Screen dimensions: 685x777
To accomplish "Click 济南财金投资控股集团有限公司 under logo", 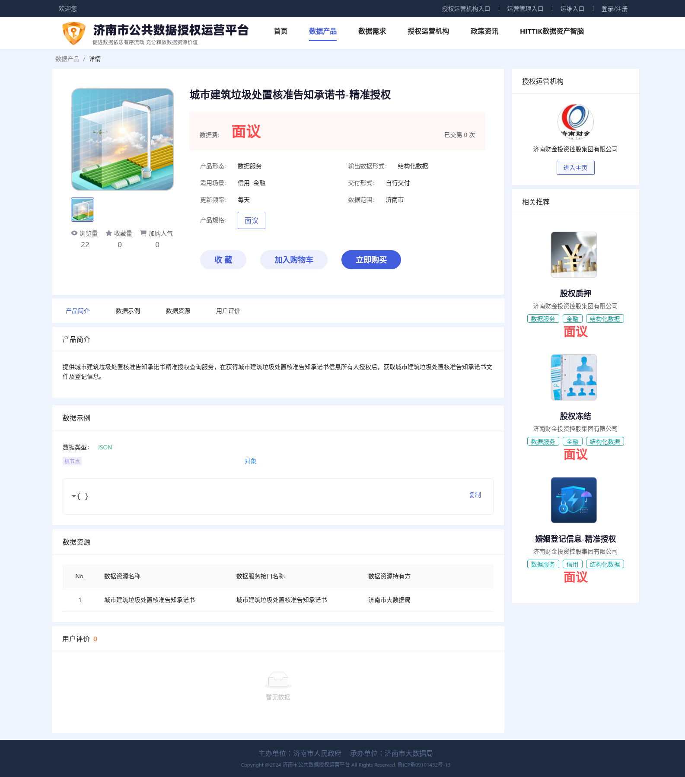I will click(x=575, y=149).
